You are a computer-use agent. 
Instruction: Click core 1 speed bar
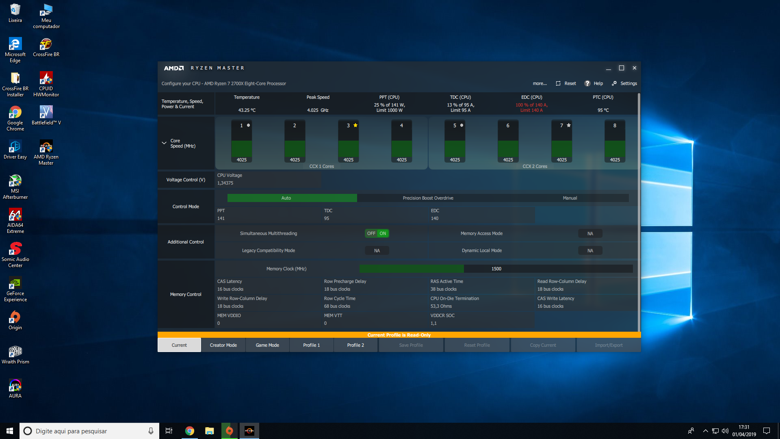[x=241, y=141]
